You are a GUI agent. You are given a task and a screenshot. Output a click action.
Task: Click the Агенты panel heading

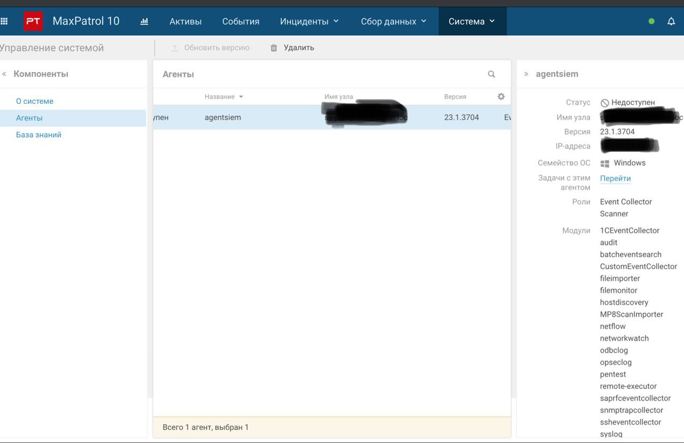(x=178, y=74)
